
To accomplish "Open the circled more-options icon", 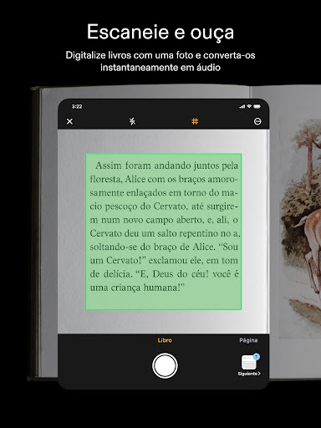I will pyautogui.click(x=257, y=121).
